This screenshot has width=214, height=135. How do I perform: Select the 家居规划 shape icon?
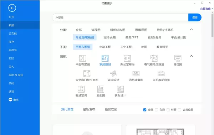105,58
